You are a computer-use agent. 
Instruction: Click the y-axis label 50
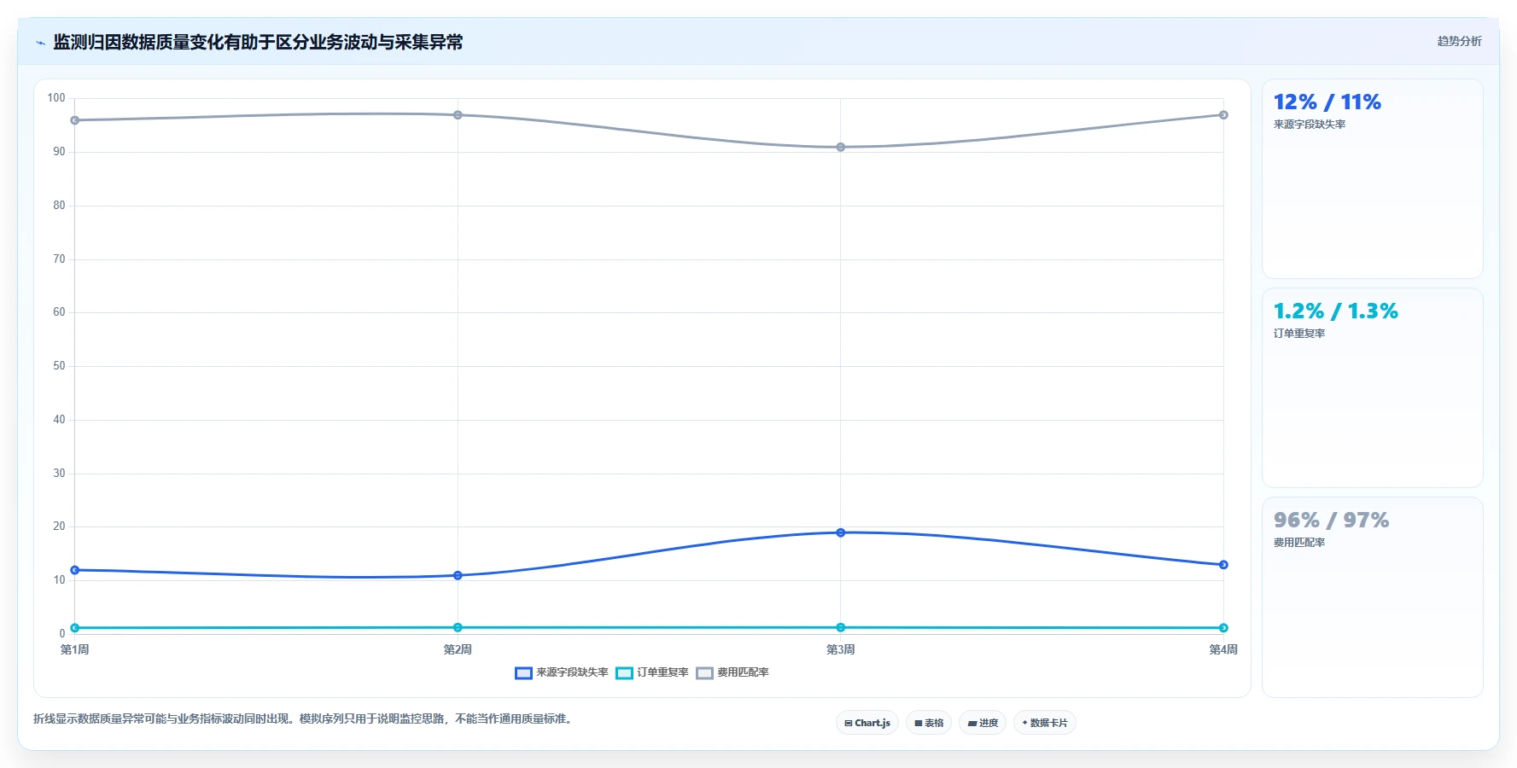click(59, 366)
